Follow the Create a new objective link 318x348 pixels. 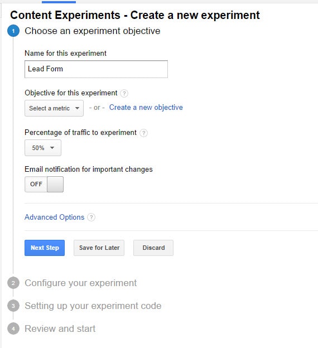pyautogui.click(x=146, y=108)
